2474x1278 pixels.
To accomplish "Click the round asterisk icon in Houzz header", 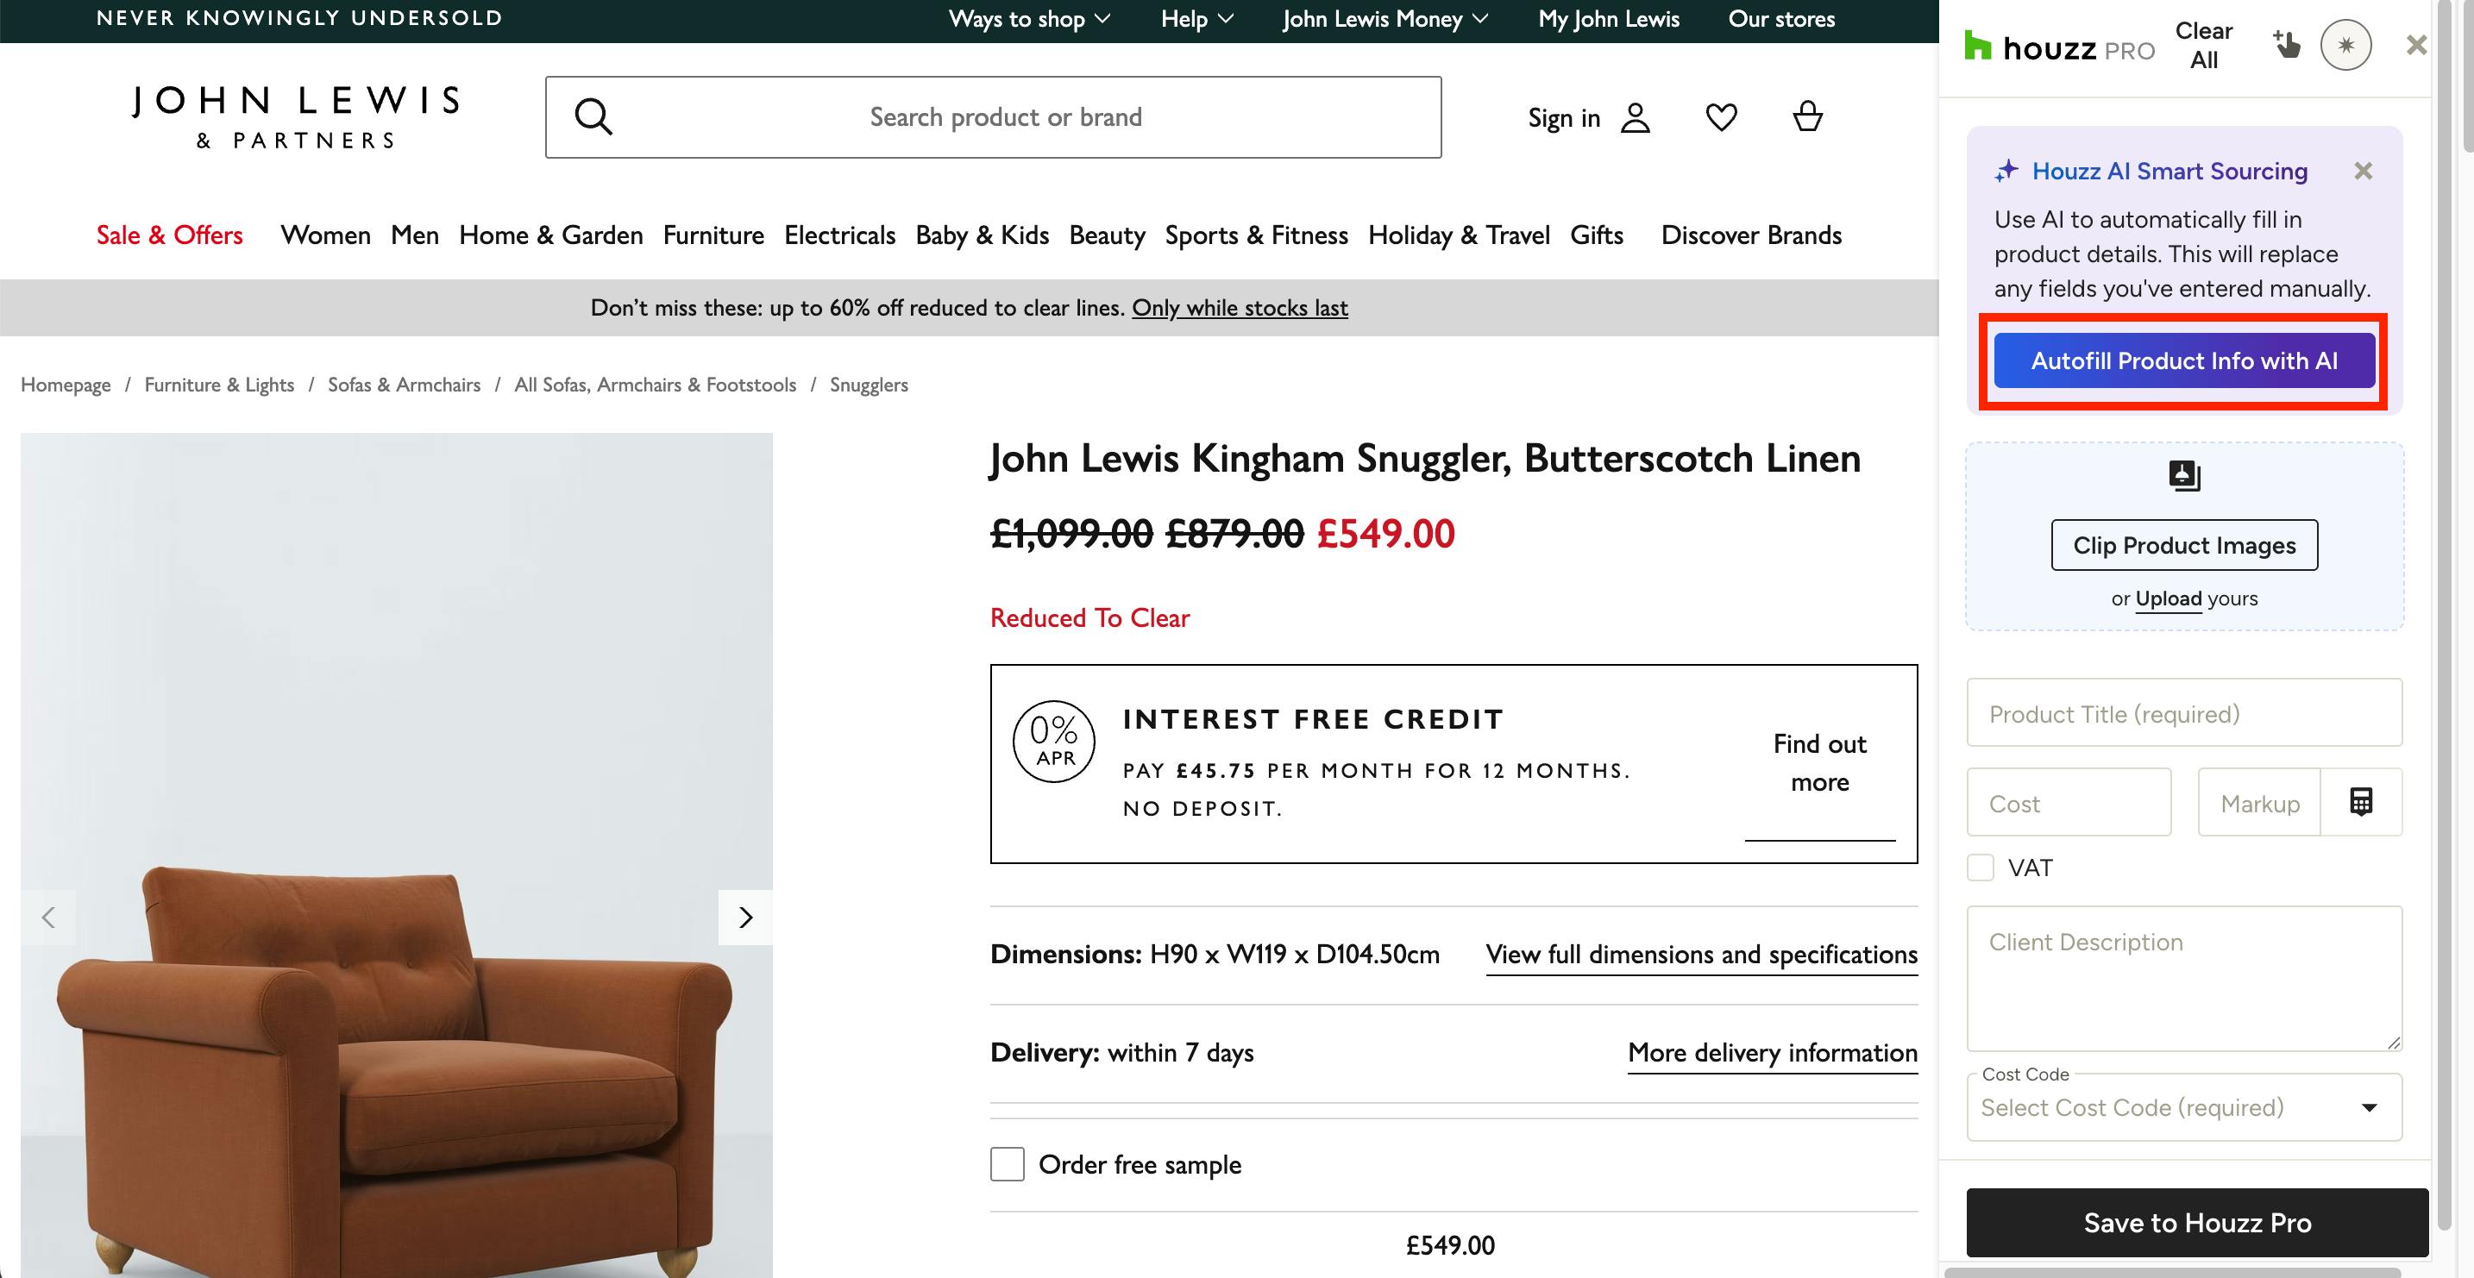I will point(2346,45).
